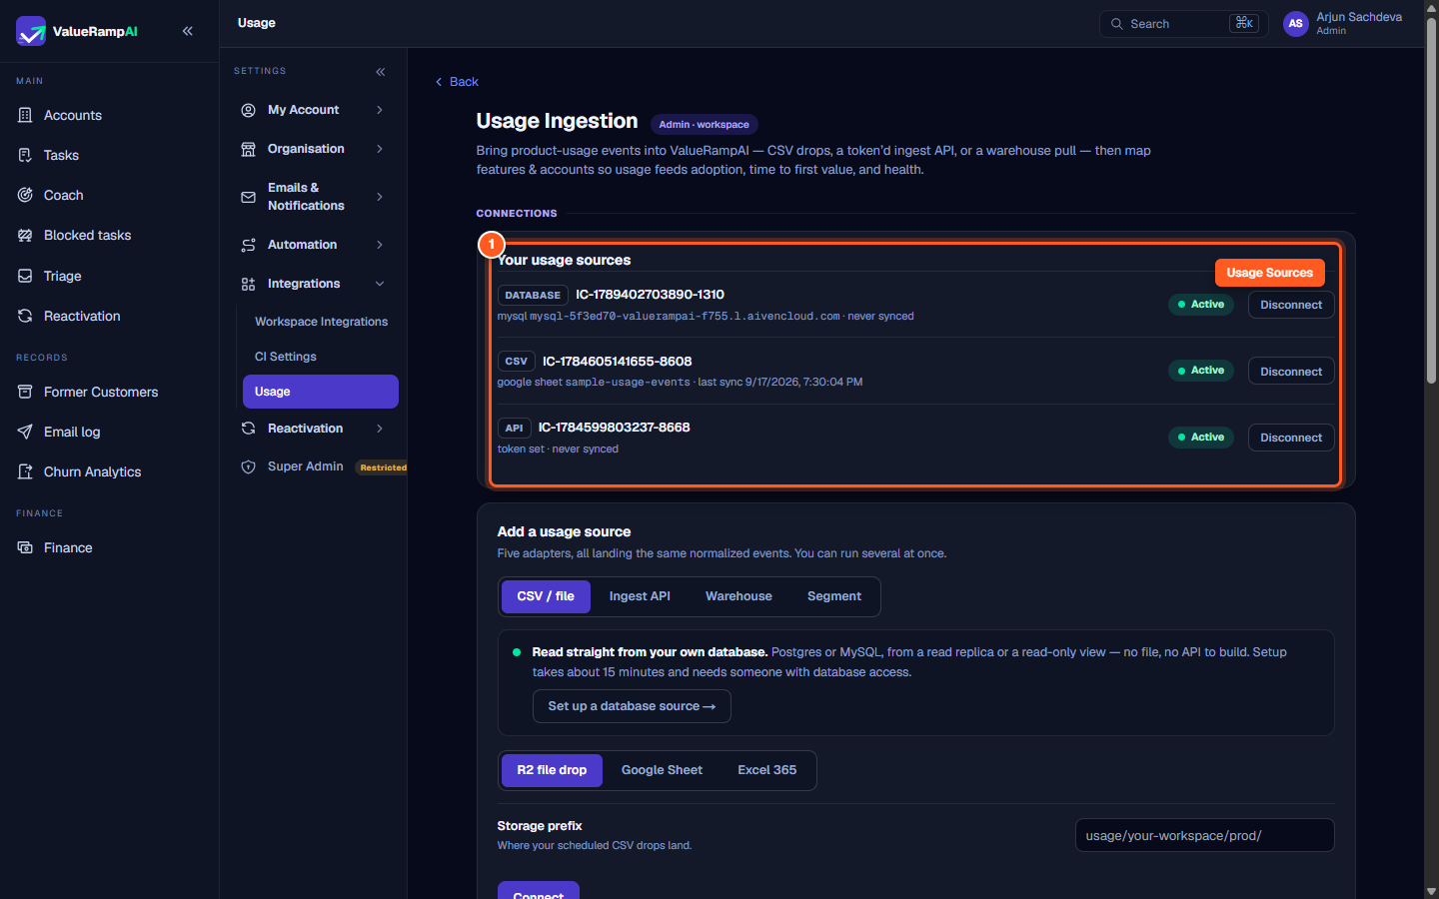Image resolution: width=1439 pixels, height=899 pixels.
Task: Click the Active badge of API source
Action: 1201,438
